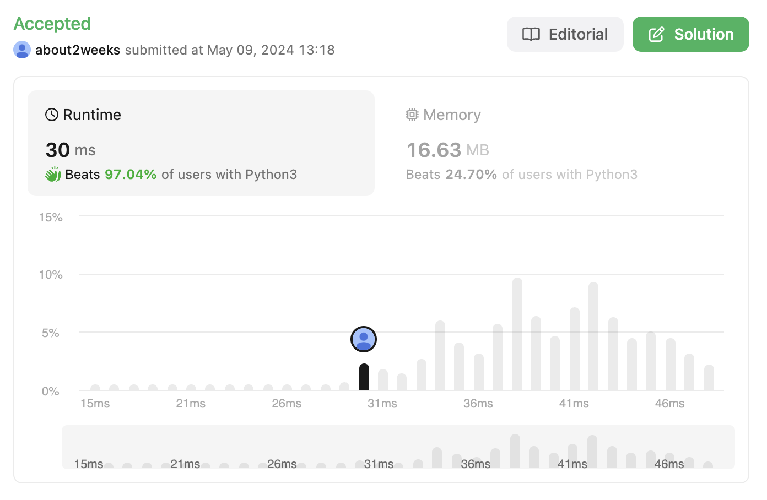Click the tallest runtime distribution bar
Screen dimensions: 767x500
pos(517,334)
